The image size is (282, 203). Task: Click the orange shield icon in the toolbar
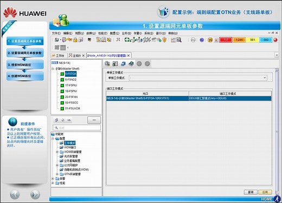coord(164,40)
